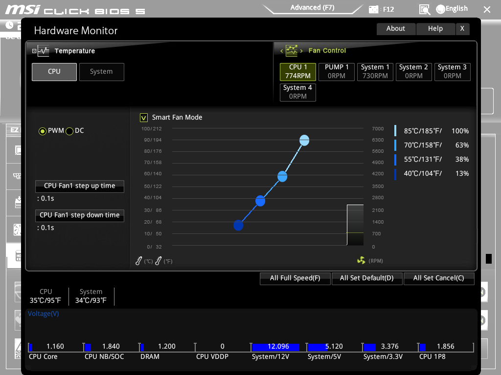Click the 100% fan speed value

[x=460, y=131]
